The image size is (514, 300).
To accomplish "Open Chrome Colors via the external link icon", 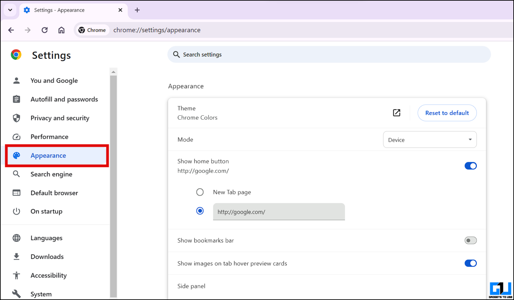I will point(396,113).
